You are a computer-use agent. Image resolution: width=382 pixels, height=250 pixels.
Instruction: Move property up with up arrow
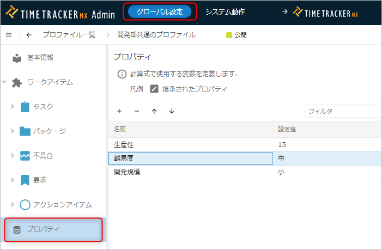tap(154, 111)
